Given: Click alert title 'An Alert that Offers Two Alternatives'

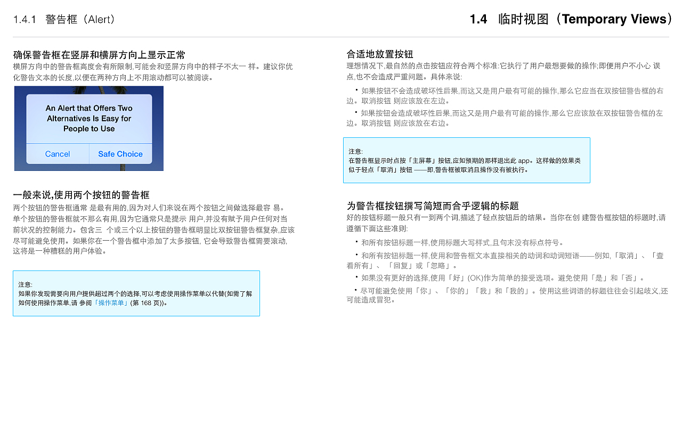Looking at the screenshot, I should click(89, 118).
